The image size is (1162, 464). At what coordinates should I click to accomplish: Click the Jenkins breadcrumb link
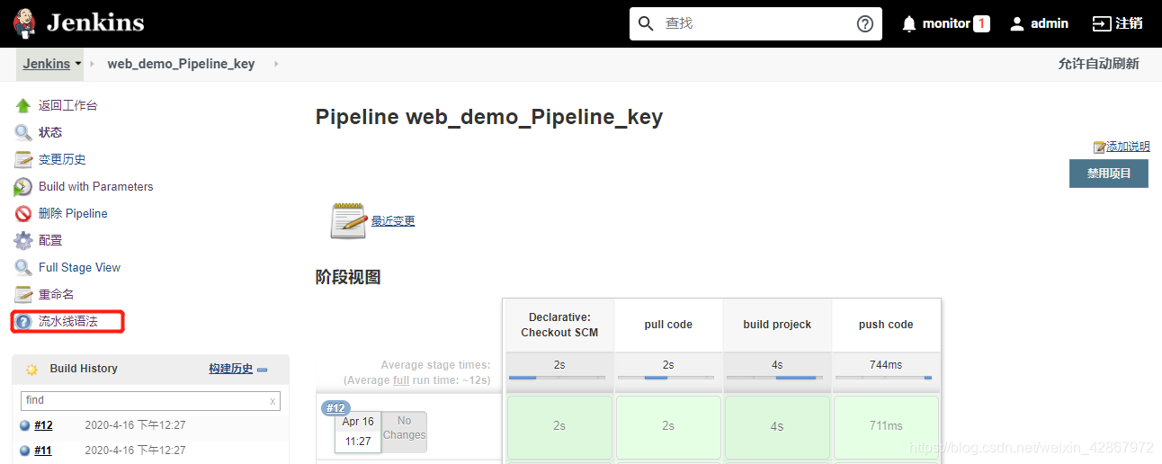tap(47, 64)
